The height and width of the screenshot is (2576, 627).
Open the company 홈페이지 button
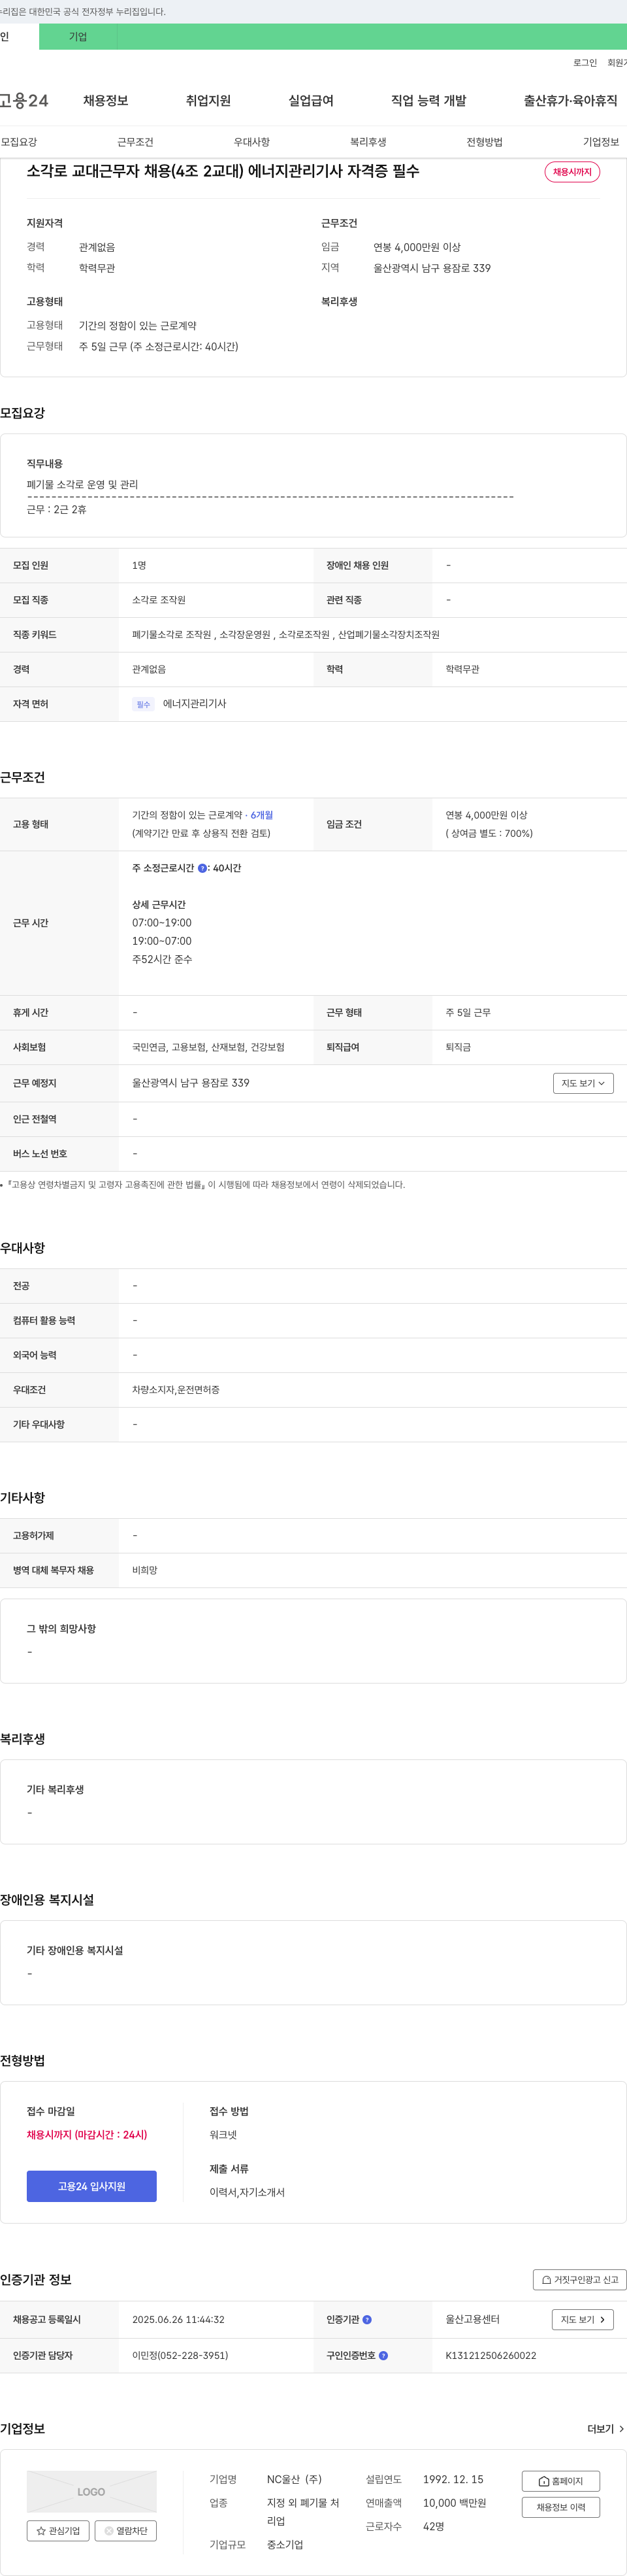(x=560, y=2481)
